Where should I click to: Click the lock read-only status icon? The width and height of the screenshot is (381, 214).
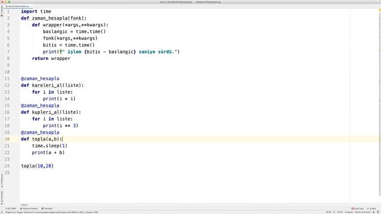pos(374,212)
